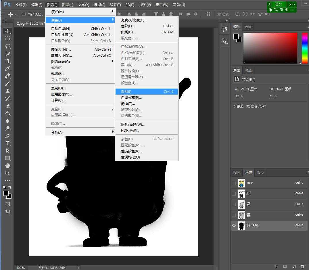Select the Healing Brush tool
The image size is (309, 270).
[x=7, y=76]
